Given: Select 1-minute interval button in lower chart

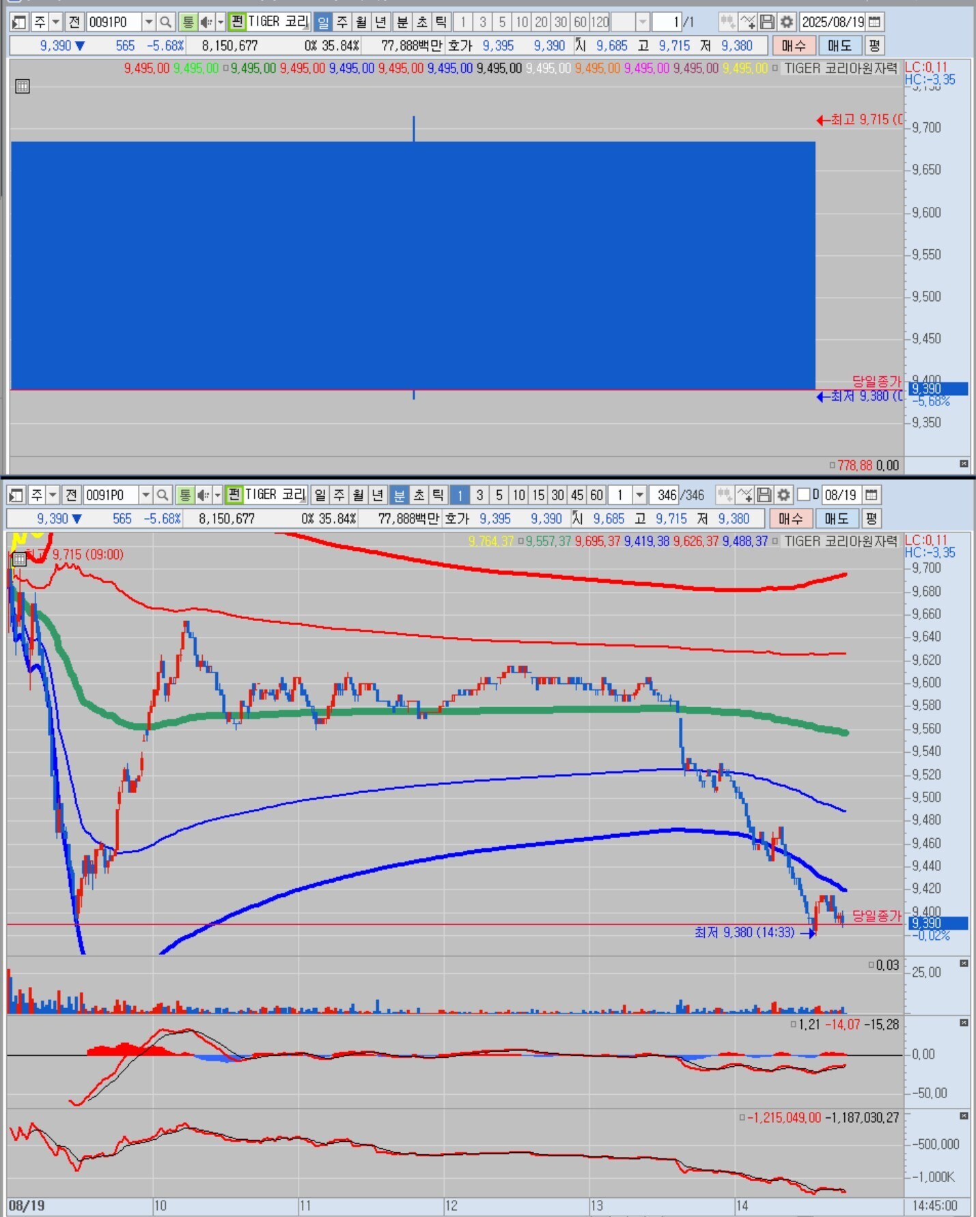Looking at the screenshot, I should [x=460, y=495].
